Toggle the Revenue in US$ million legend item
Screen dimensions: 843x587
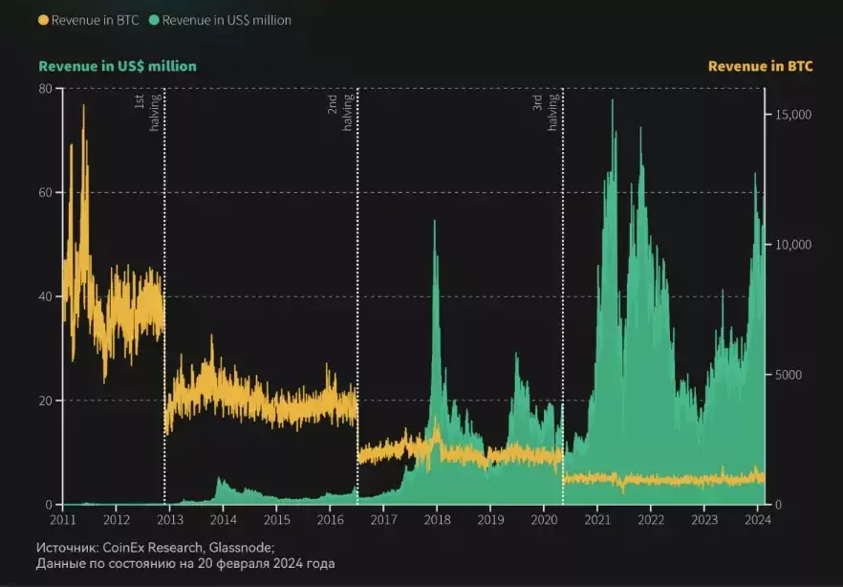coord(221,20)
